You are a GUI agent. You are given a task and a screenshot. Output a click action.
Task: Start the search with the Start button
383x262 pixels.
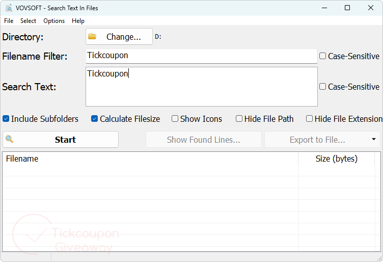(61, 140)
